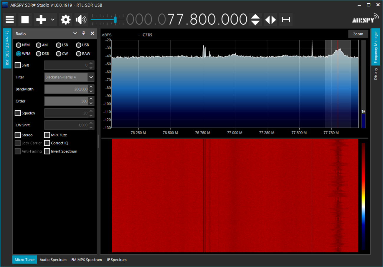Click the waterfall color gradient bar

coord(363,197)
